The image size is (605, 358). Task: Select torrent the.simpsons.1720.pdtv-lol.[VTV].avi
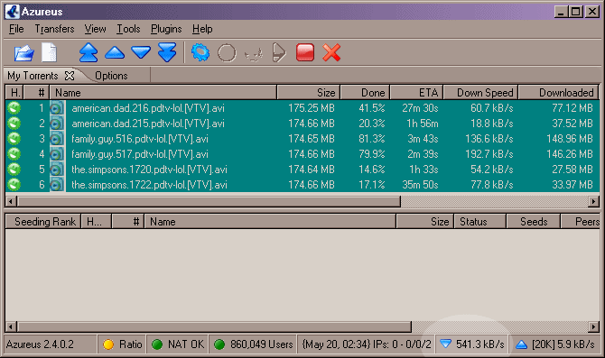[149, 170]
